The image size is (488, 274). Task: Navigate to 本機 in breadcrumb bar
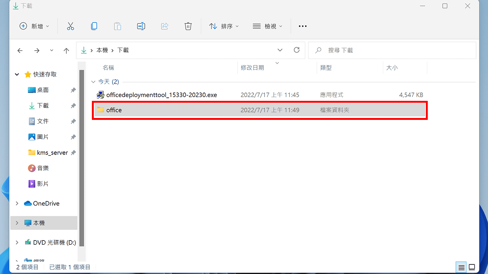point(102,50)
